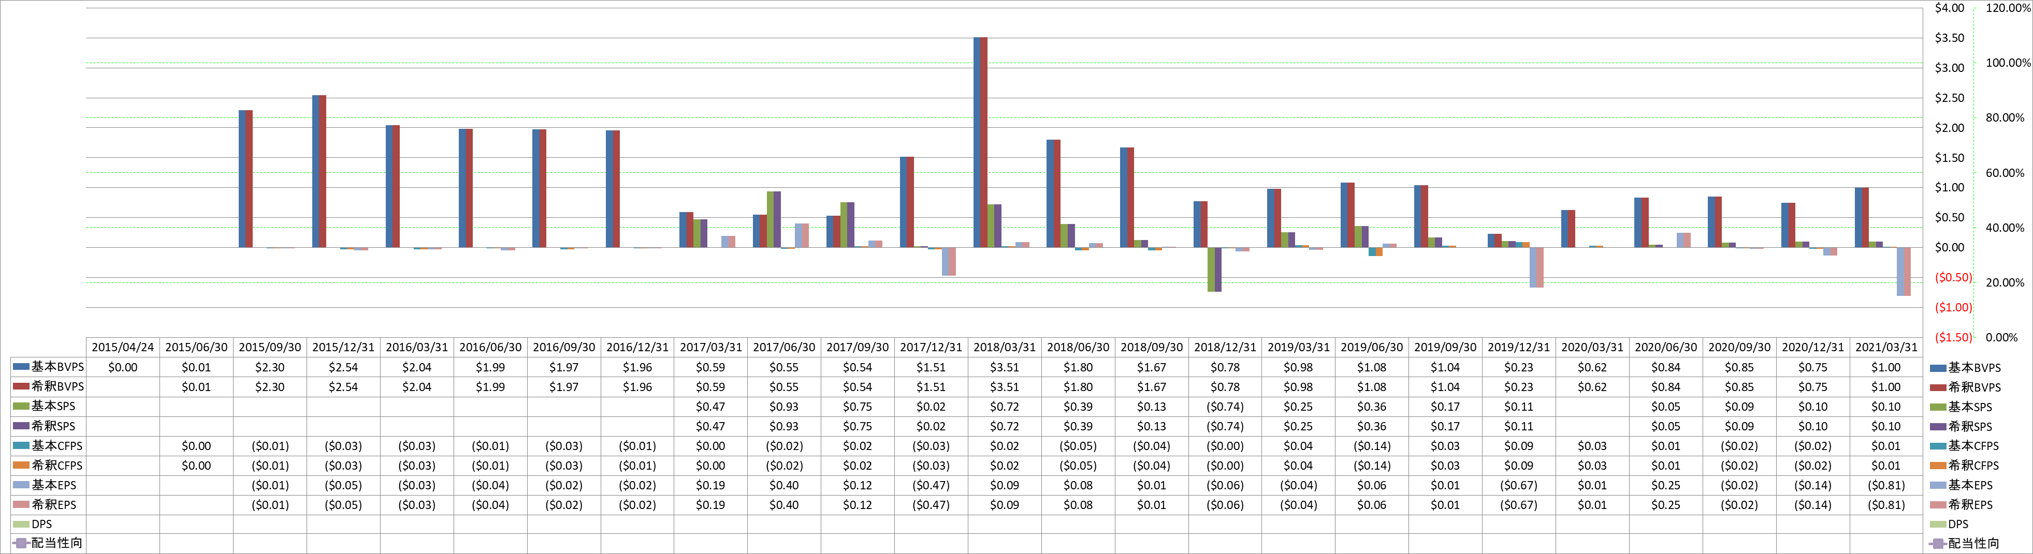Select the ($0.74) cell in the 希釈SPS row
The width and height of the screenshot is (2033, 554).
pyautogui.click(x=1225, y=426)
